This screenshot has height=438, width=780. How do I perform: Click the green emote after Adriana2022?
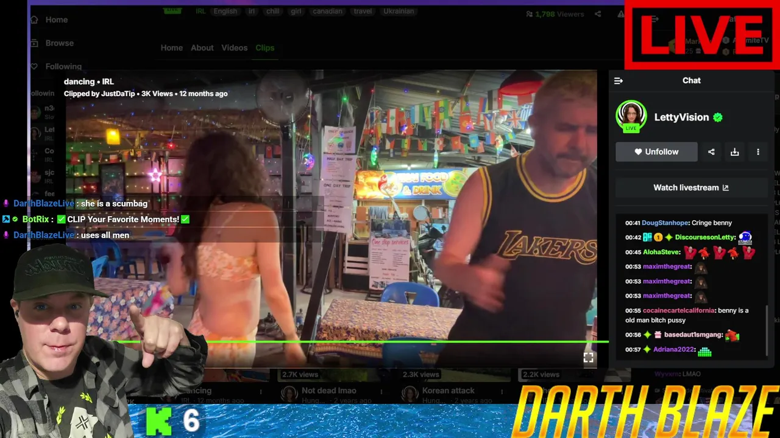pyautogui.click(x=705, y=351)
